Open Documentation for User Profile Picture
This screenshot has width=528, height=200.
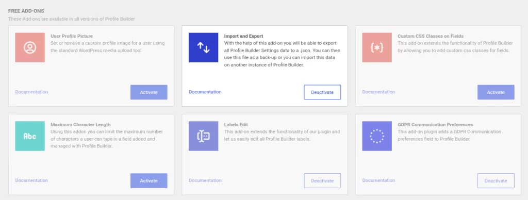31,92
